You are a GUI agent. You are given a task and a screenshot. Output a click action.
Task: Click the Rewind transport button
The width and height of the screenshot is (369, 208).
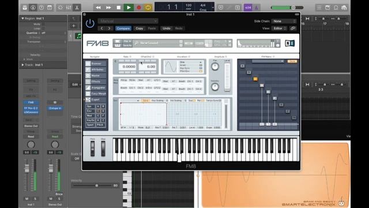(x=98, y=8)
